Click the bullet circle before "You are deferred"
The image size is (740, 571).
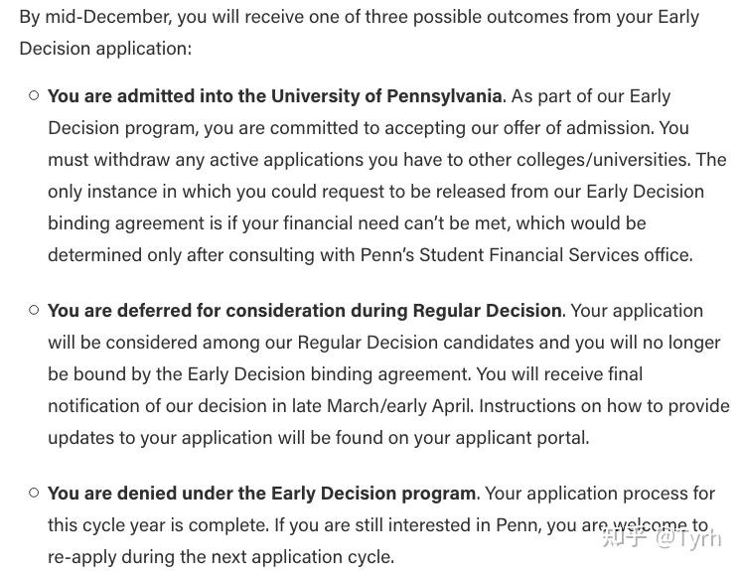(x=34, y=311)
